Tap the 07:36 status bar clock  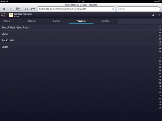point(81,2)
